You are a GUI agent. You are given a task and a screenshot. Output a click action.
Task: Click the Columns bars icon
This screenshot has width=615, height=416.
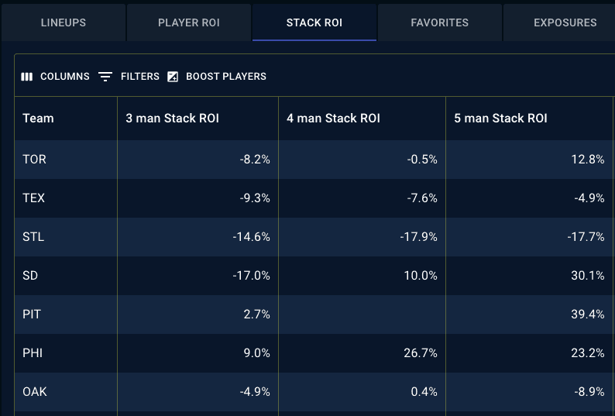click(x=26, y=77)
